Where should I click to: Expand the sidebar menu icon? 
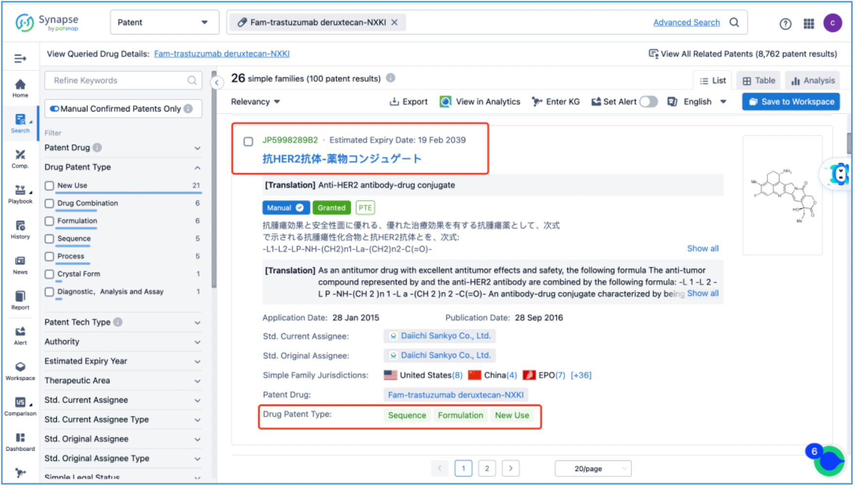click(x=20, y=59)
